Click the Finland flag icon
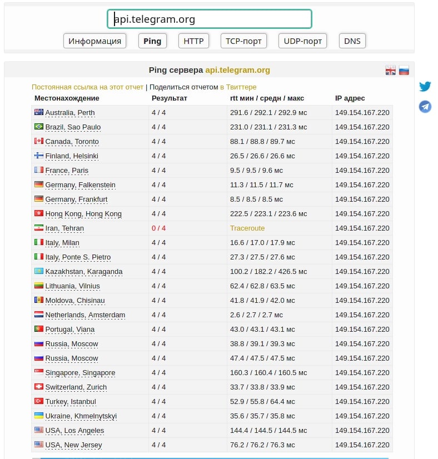The width and height of the screenshot is (438, 459). click(x=39, y=155)
